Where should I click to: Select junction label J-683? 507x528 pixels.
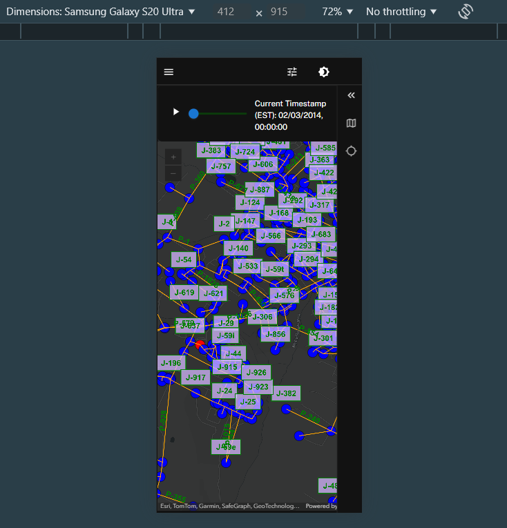[x=321, y=234]
